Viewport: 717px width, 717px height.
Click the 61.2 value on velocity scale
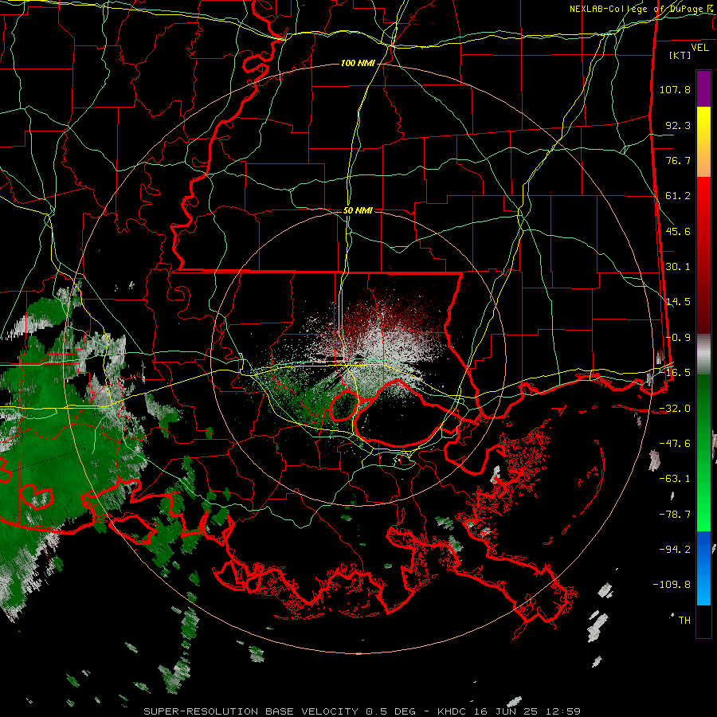tap(678, 196)
